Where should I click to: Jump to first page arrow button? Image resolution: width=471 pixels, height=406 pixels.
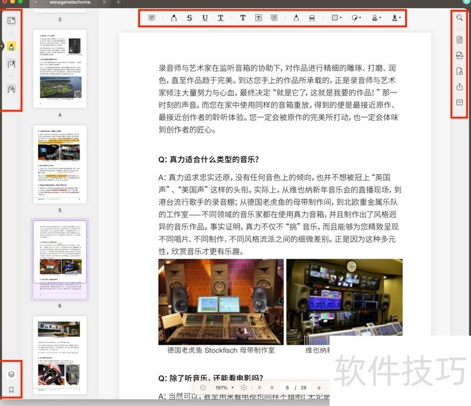click(x=259, y=388)
